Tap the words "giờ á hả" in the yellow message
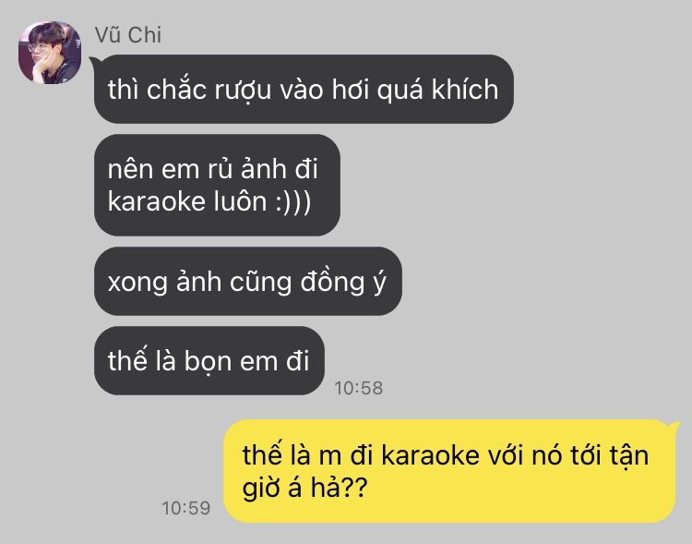The width and height of the screenshot is (692, 544). point(292,488)
